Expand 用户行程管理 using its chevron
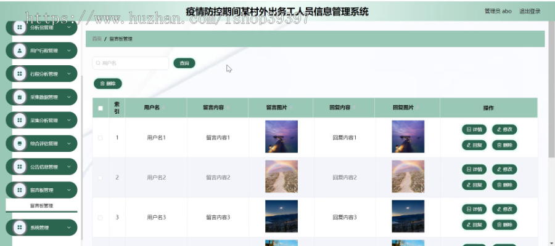This screenshot has width=555, height=246. [69, 50]
